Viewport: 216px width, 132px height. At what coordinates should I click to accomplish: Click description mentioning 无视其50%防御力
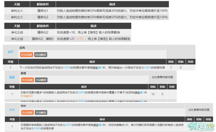pos(112,17)
